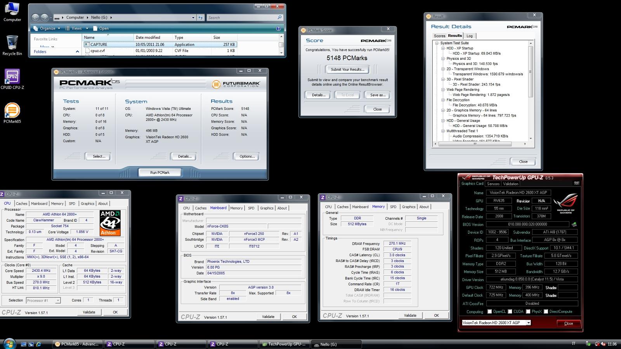Screen dimensions: 621x349
Task: Click the GPU-Z BIOS save chip icon
Action: coord(574,224)
